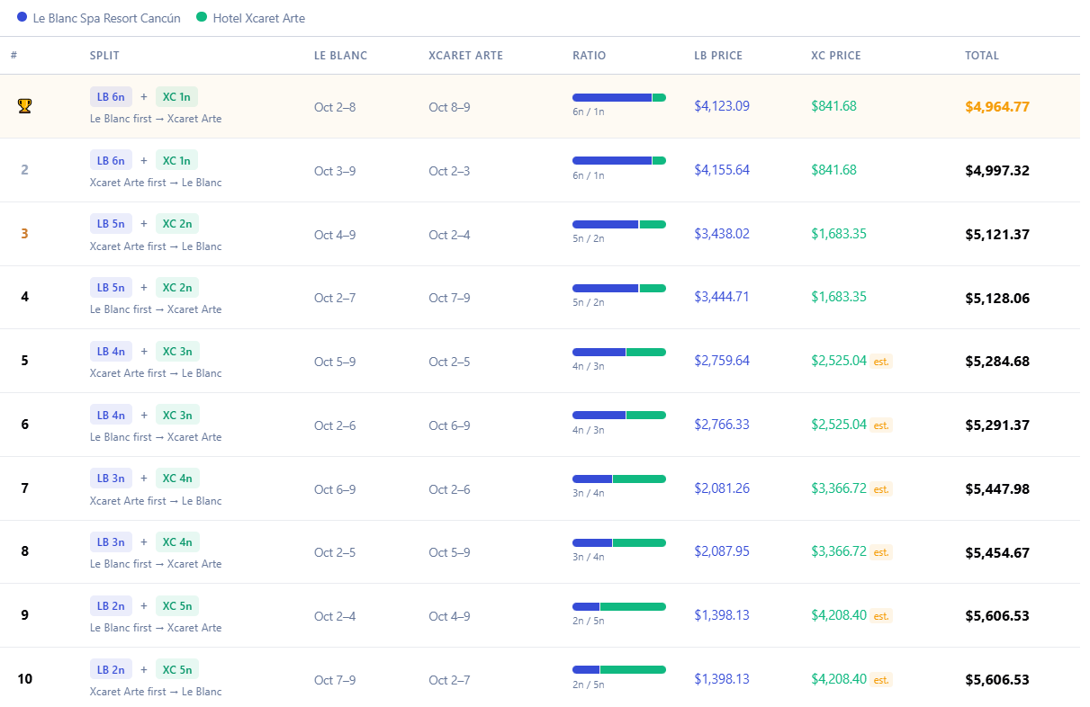Click the LB 2n badge in row 9
Image resolution: width=1090 pixels, height=707 pixels.
(x=111, y=606)
